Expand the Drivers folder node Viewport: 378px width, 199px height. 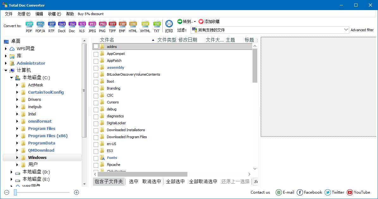tap(17, 99)
